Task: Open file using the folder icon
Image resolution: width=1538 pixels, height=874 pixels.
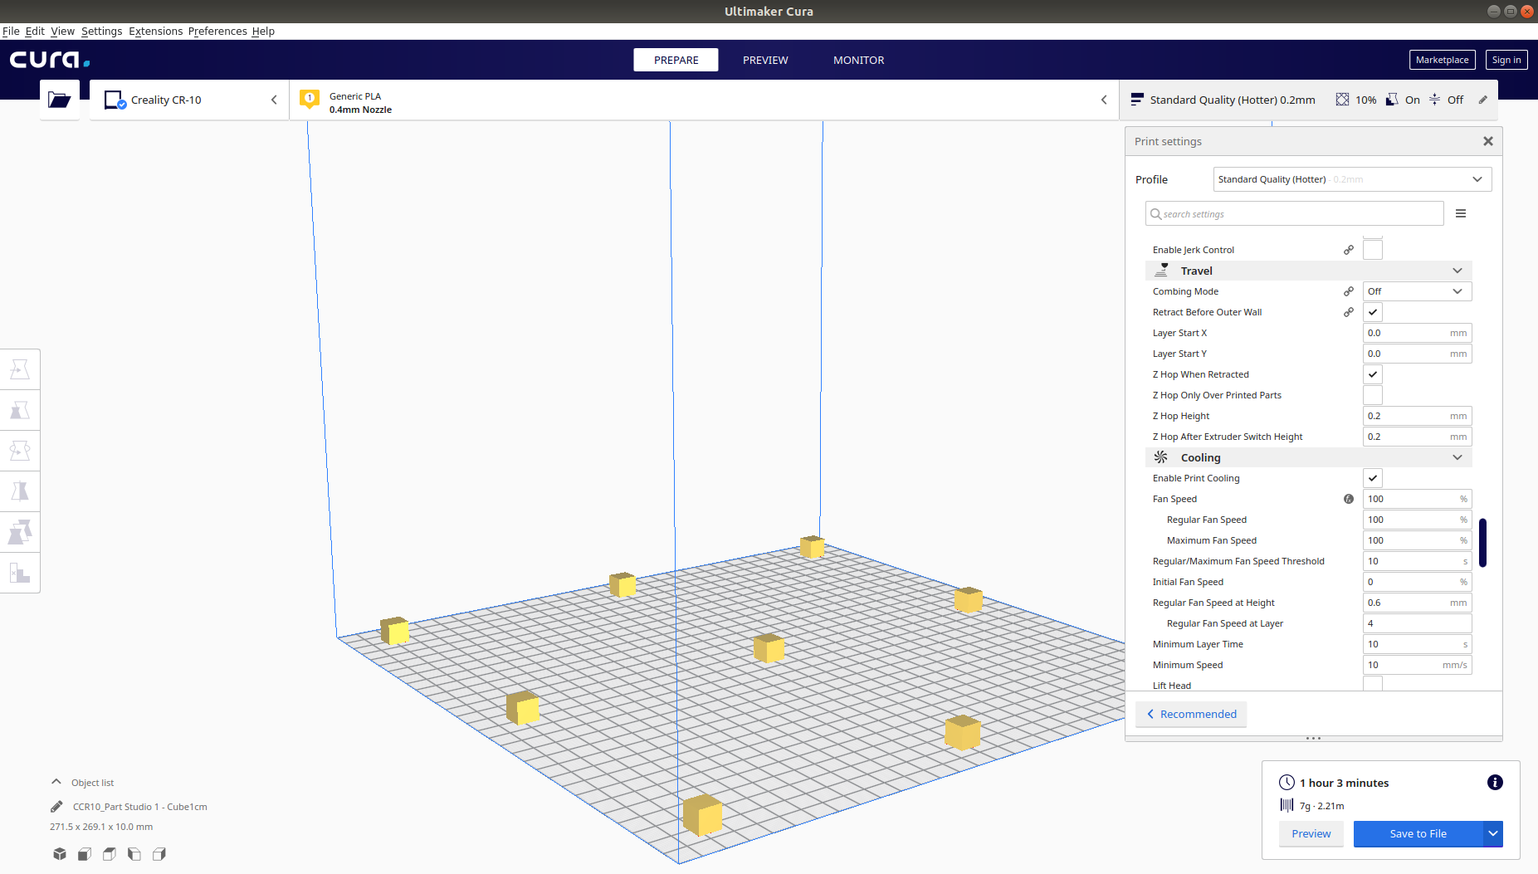Action: tap(60, 100)
